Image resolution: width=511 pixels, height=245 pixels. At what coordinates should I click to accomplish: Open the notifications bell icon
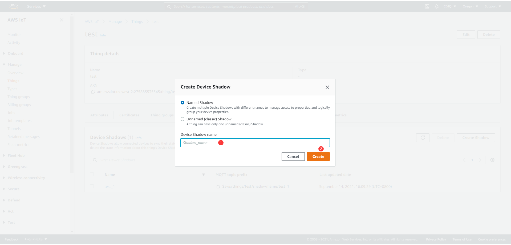(x=436, y=6)
